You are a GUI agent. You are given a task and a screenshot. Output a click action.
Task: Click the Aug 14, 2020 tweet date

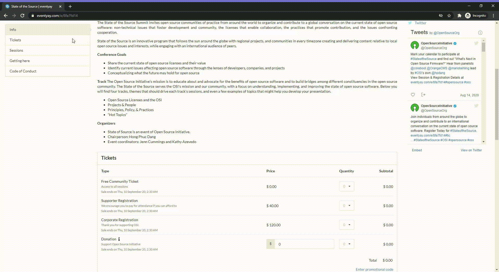[x=469, y=95]
